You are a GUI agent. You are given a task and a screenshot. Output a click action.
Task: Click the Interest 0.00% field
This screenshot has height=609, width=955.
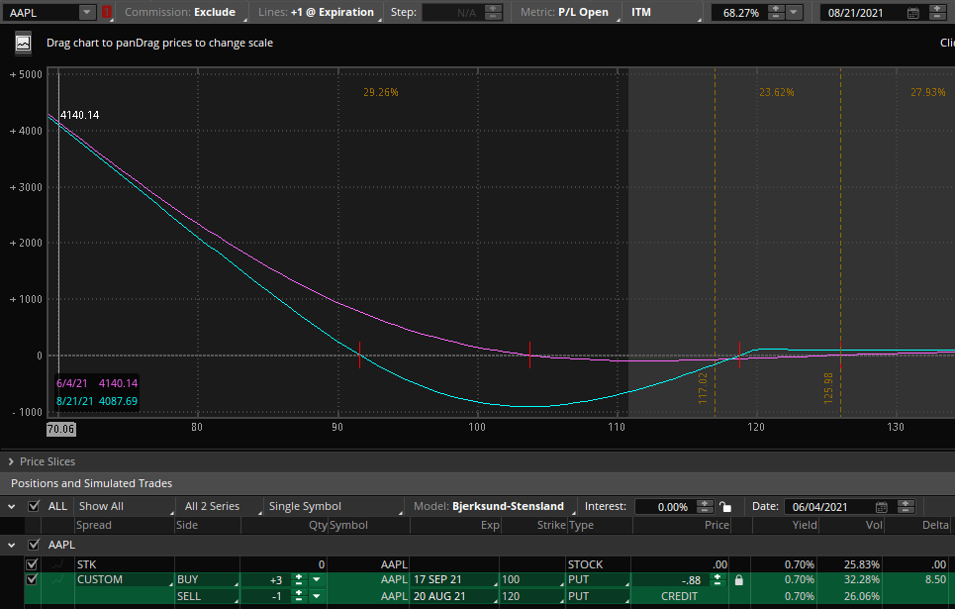coord(666,507)
